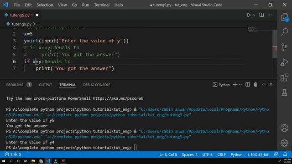The height and width of the screenshot is (164, 292).
Task: Open File Explorer from taskbar
Action: [33, 161]
